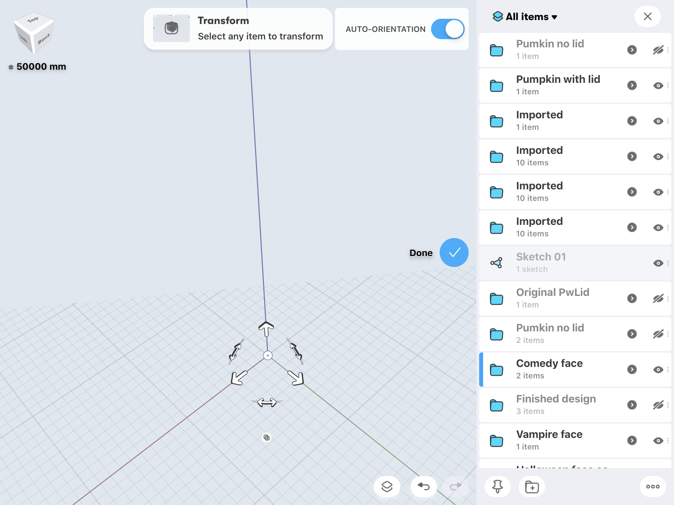Show the hidden Finished design folder
The width and height of the screenshot is (674, 505).
point(658,405)
